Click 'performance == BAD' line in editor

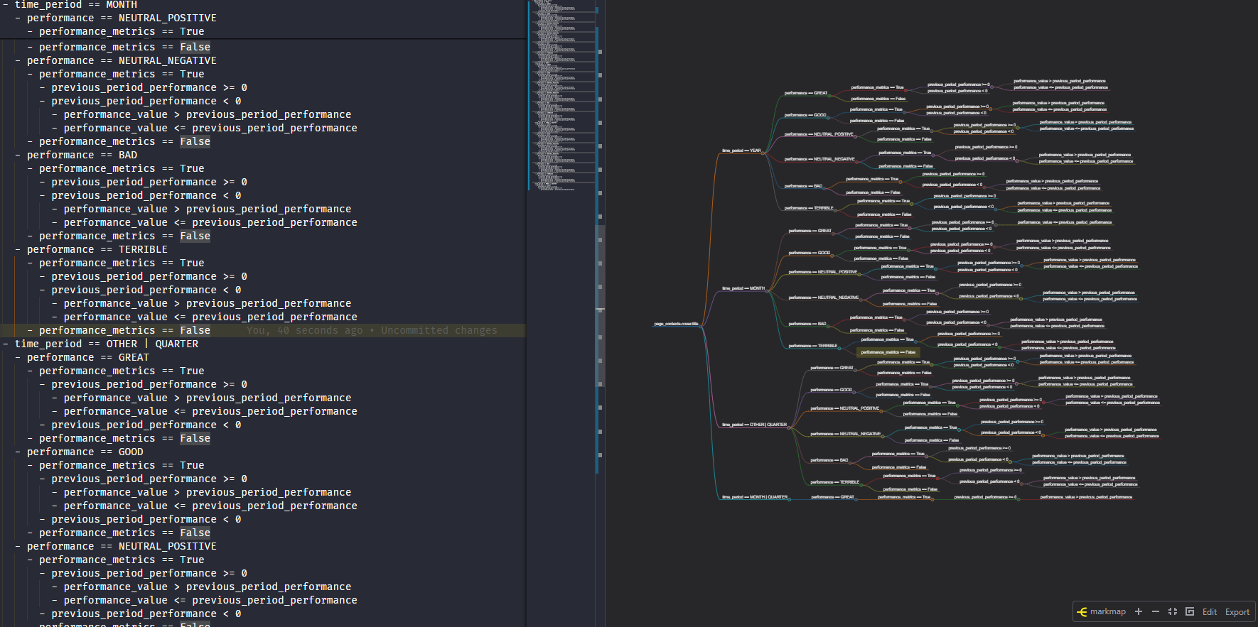82,155
